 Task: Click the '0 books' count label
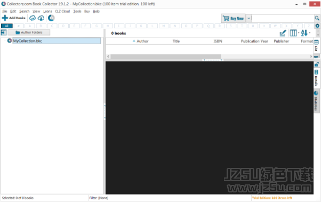[x=118, y=33]
